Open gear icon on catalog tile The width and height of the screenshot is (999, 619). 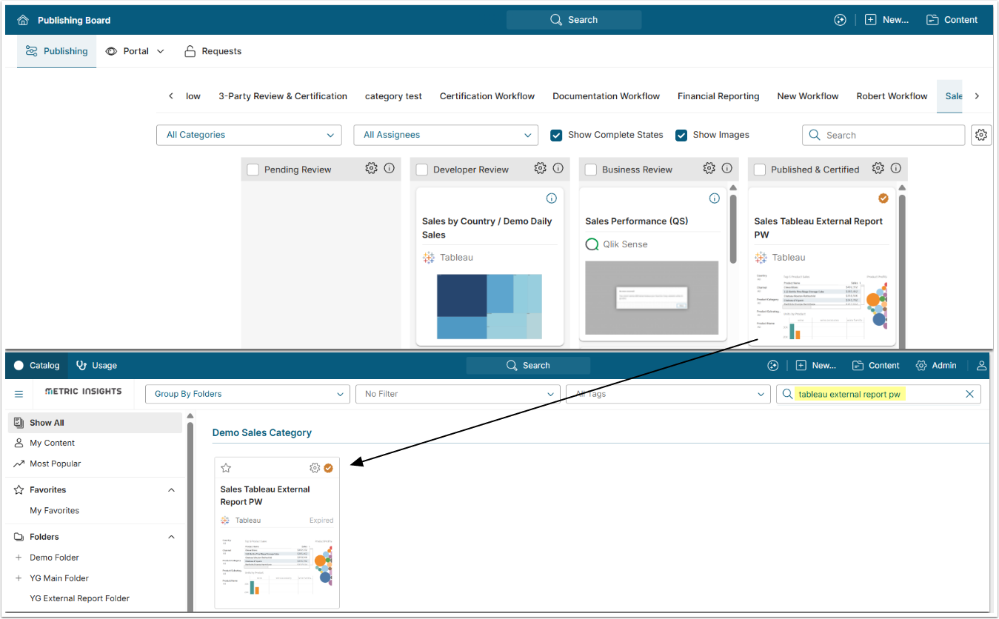tap(315, 468)
